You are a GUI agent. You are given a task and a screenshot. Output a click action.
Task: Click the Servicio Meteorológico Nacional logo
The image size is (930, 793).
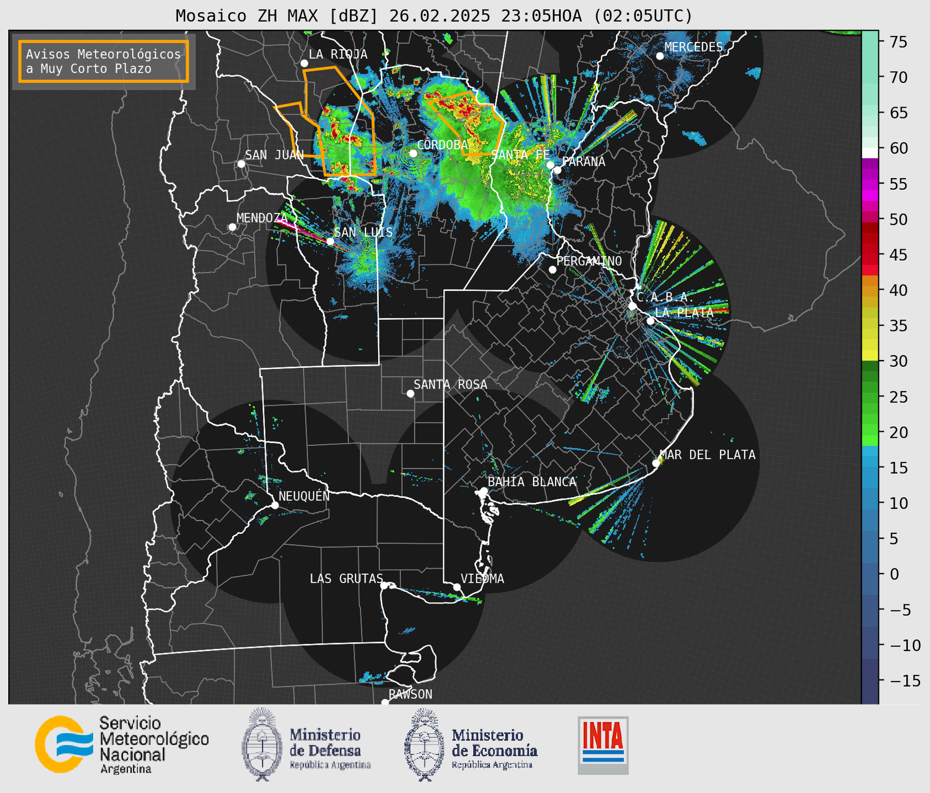click(x=122, y=744)
